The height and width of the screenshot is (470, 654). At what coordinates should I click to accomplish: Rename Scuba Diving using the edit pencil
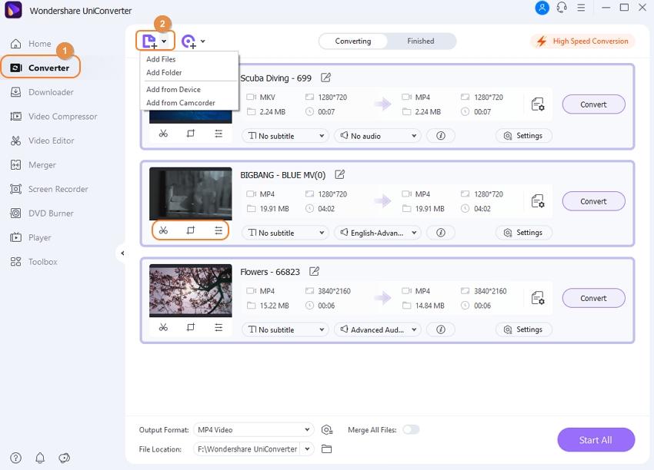click(326, 78)
